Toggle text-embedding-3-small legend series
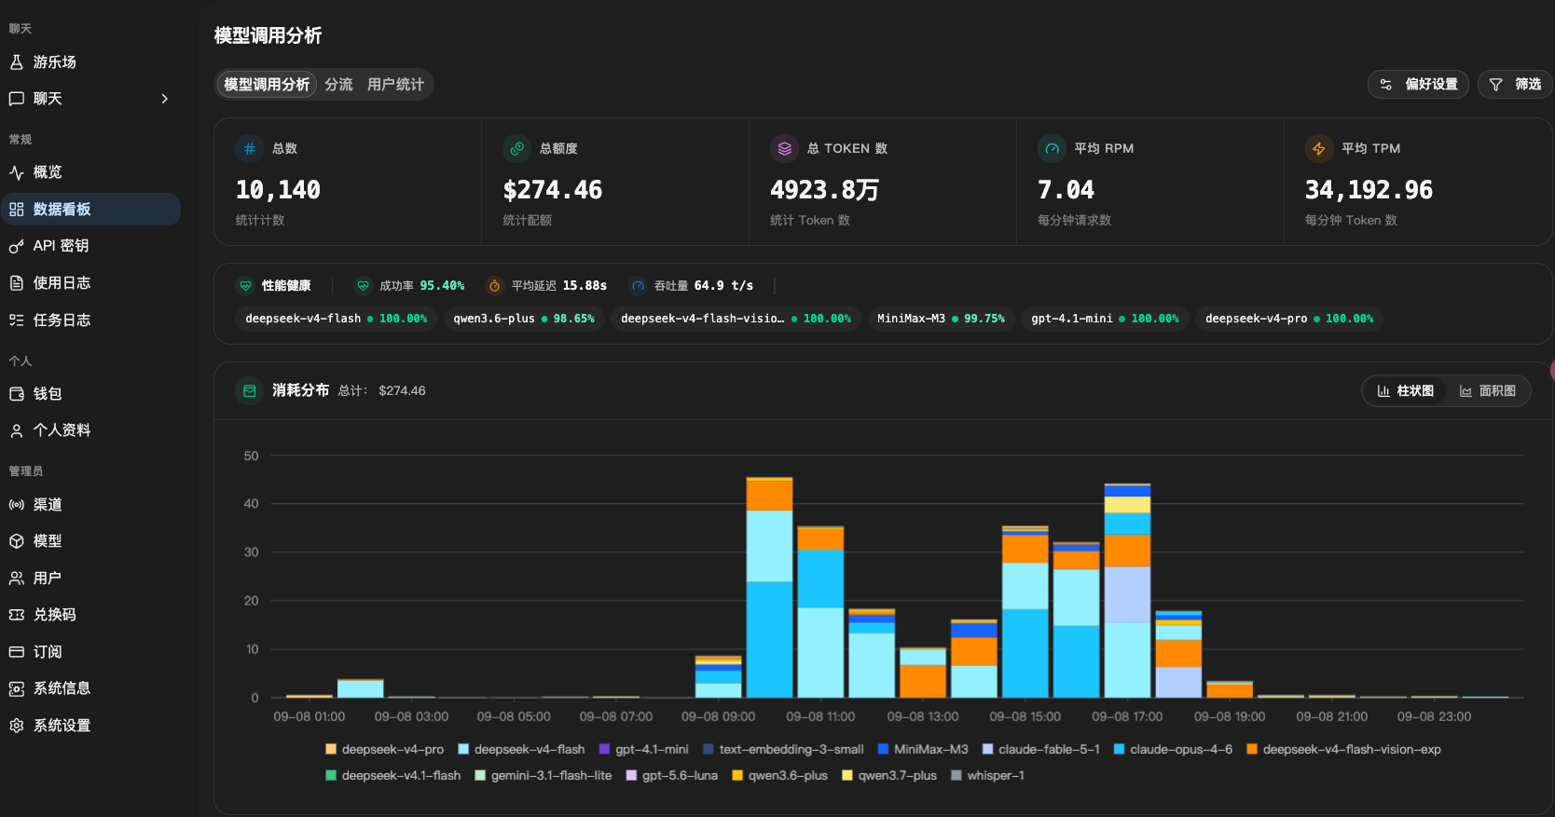 coord(783,750)
